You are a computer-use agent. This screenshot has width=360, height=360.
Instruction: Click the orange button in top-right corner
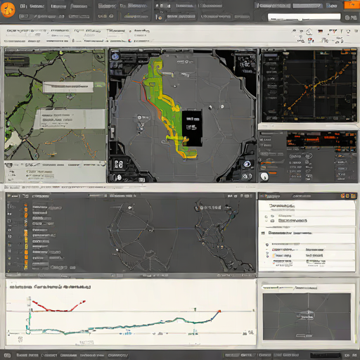pos(352,5)
